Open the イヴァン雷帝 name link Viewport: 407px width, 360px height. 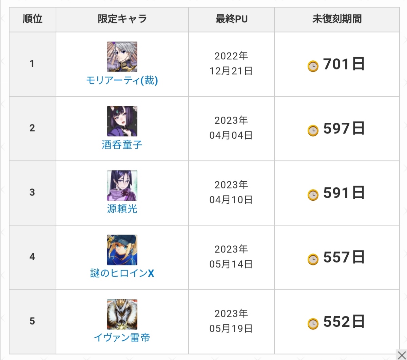(122, 338)
